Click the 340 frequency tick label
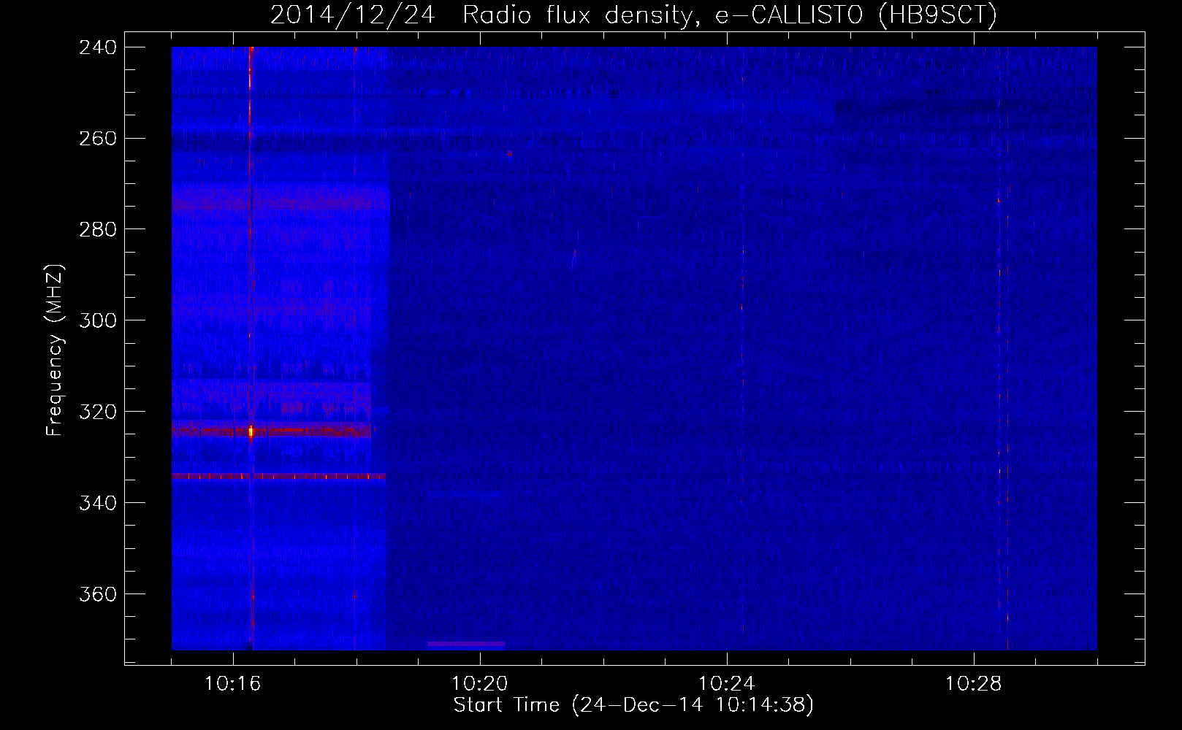The image size is (1182, 730). pos(97,504)
